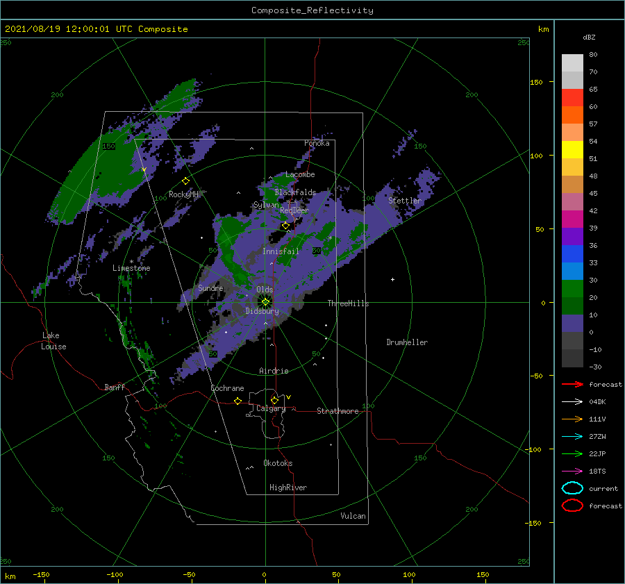This screenshot has height=584, width=625.
Task: Click the Stettler city label
Action: pos(404,201)
